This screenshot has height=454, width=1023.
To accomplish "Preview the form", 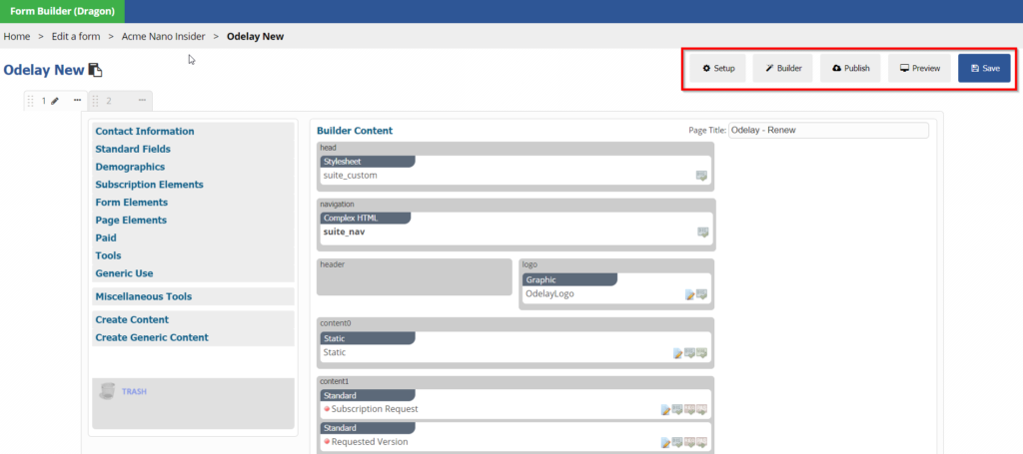I will tap(919, 69).
